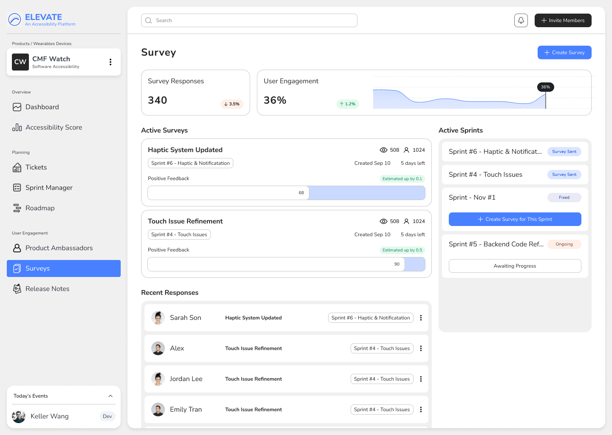Click the Sprint Manager checklist icon
Viewport: 612px width, 435px height.
[x=17, y=188]
